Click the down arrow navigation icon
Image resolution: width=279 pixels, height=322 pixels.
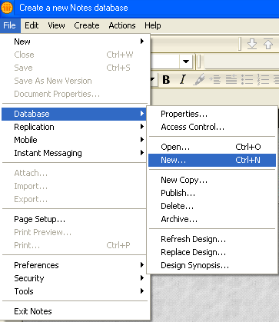tap(252, 44)
